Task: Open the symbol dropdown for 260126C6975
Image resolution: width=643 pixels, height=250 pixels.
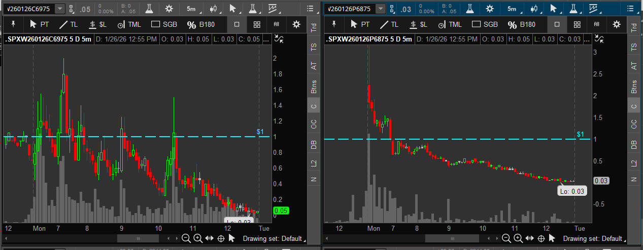Action: (x=60, y=9)
